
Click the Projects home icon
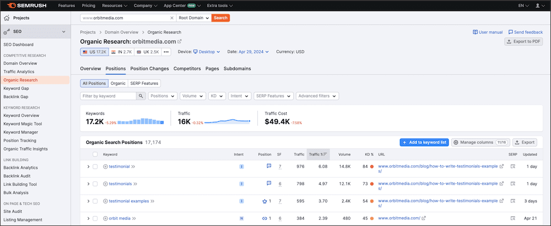(6, 18)
